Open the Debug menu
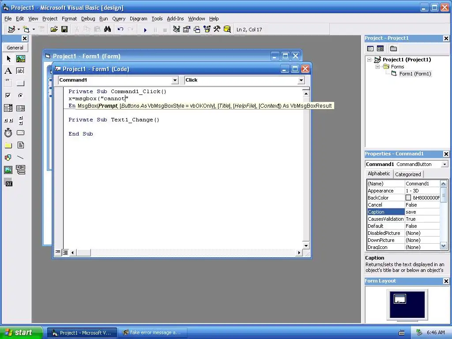This screenshot has height=339, width=452. coord(88,19)
